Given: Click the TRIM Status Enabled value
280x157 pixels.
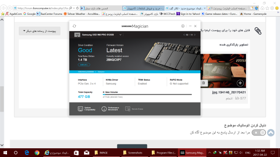Looking at the screenshot, I should click(142, 84).
